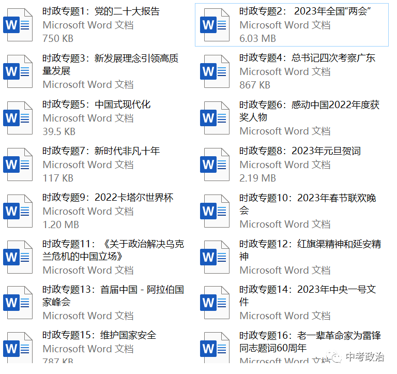The height and width of the screenshot is (374, 397).
Task: Click 'Microsoft Word 文档' type under 时政专题6
Action: point(285,131)
